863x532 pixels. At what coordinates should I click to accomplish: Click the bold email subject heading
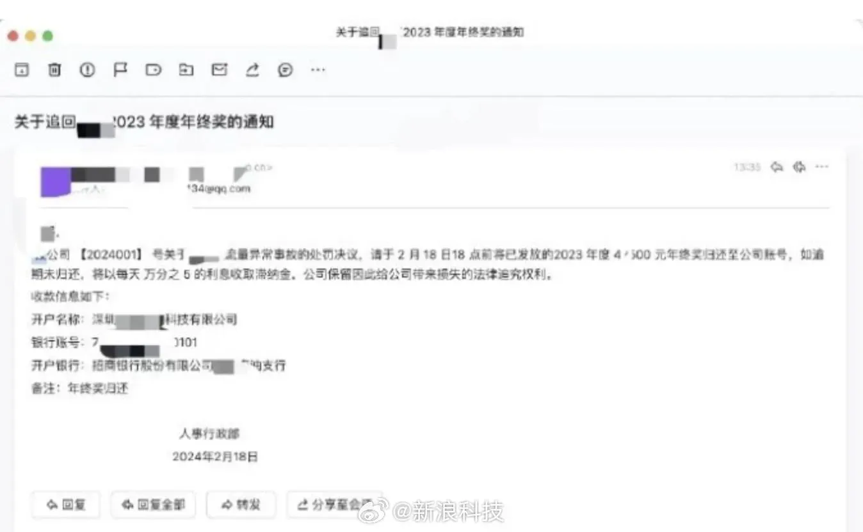tap(144, 121)
